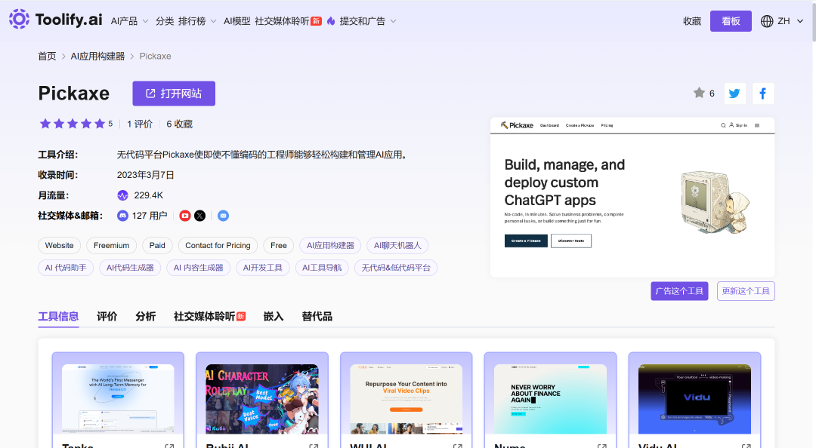Click the 打开网站 button
Viewport: 816px width, 448px height.
[174, 94]
